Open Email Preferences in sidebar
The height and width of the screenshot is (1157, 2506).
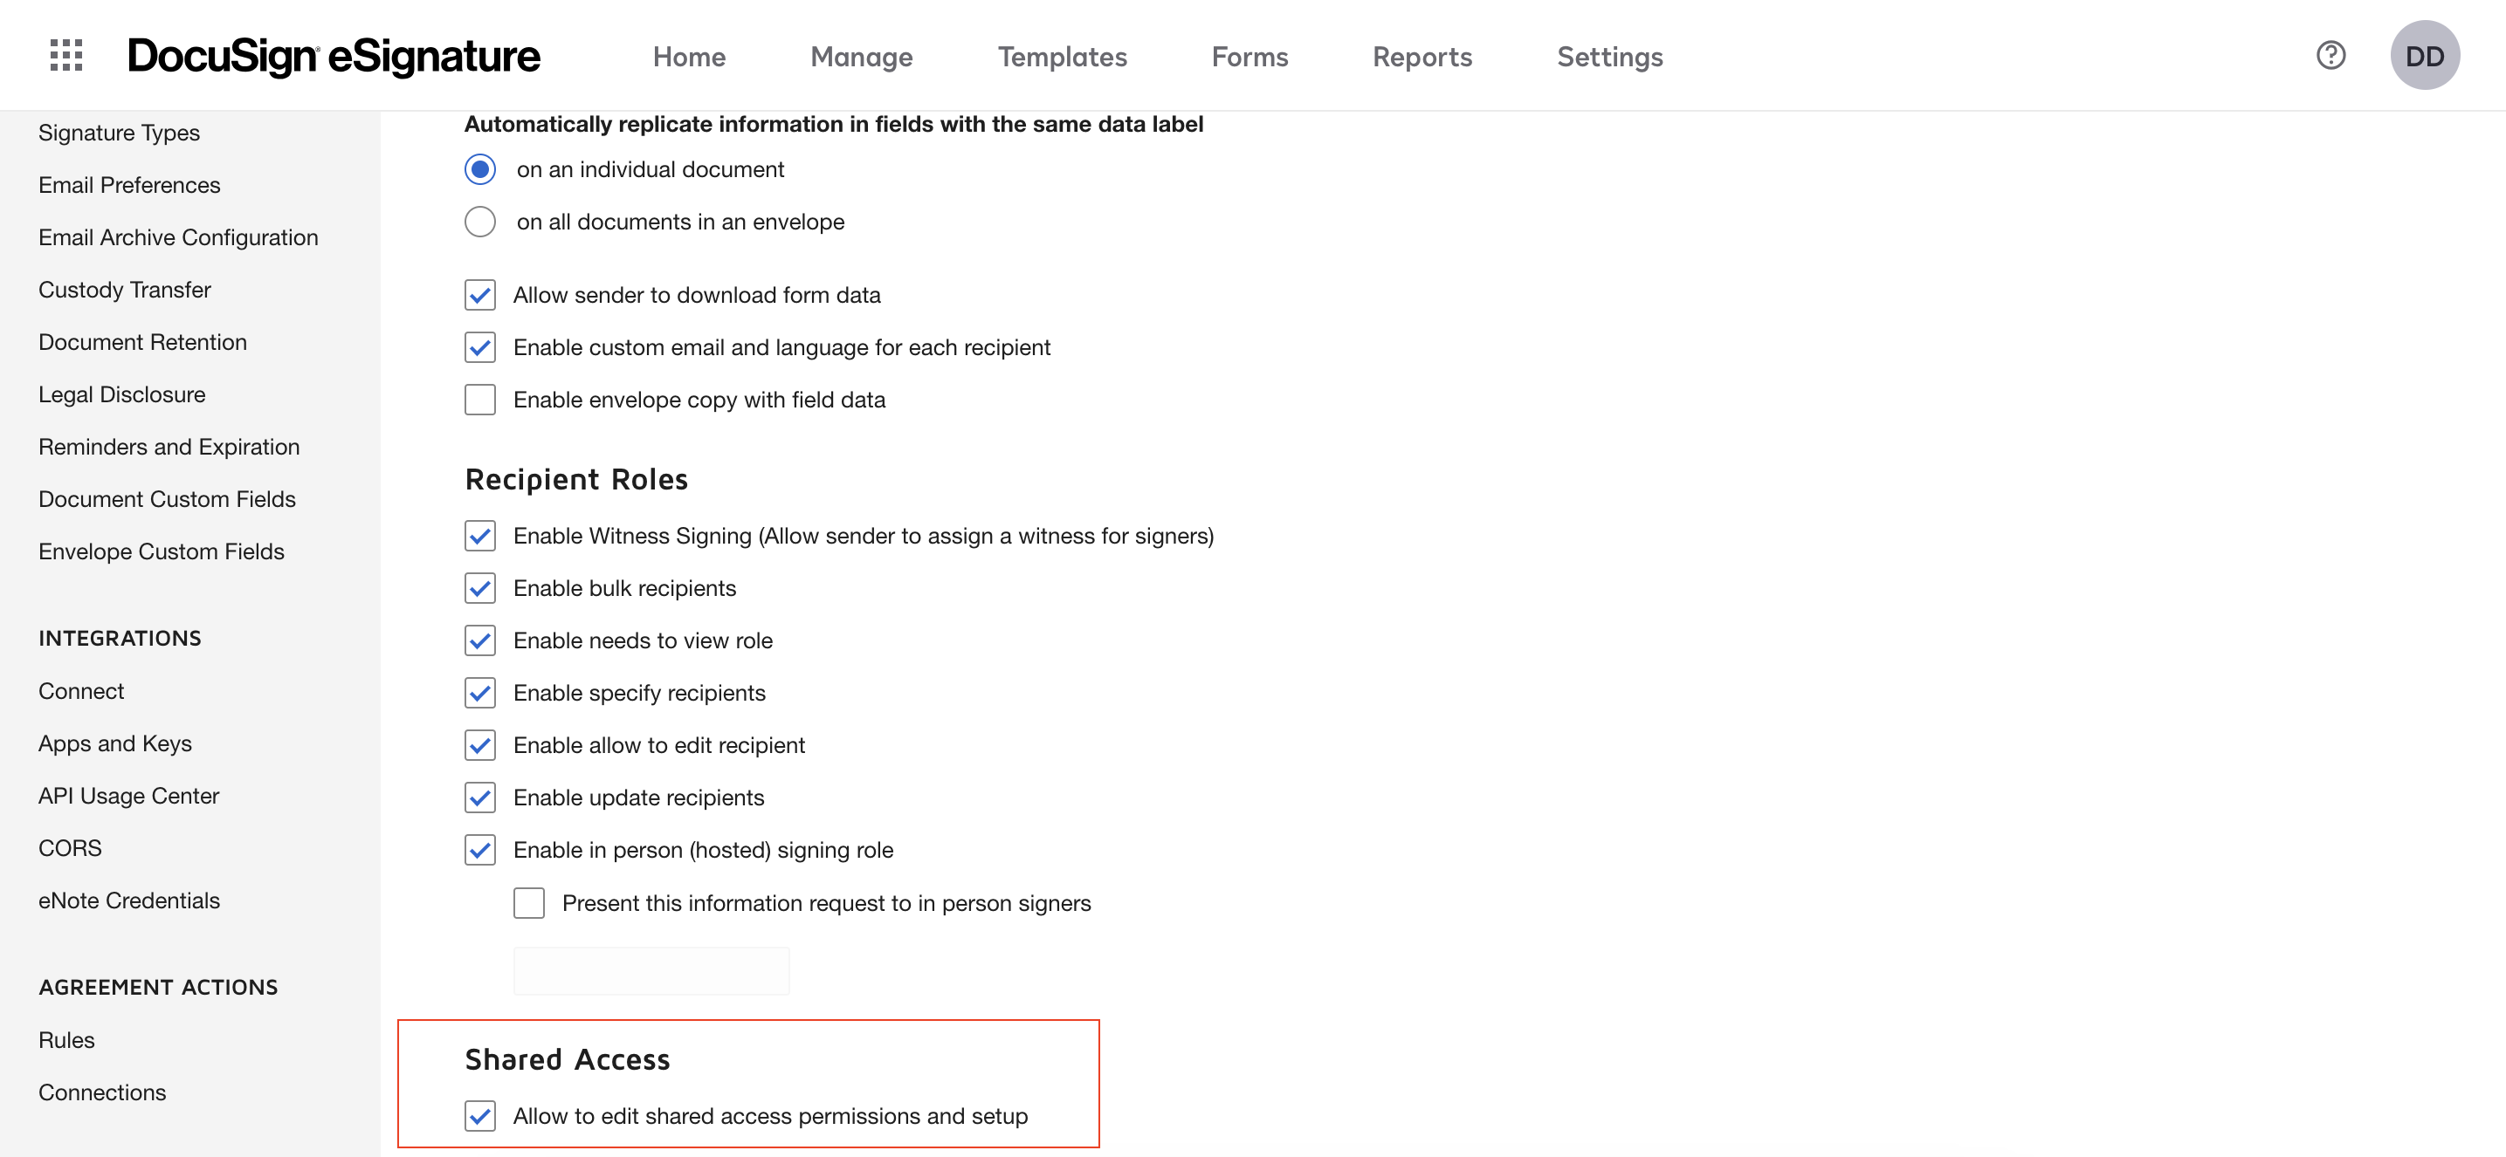129,185
